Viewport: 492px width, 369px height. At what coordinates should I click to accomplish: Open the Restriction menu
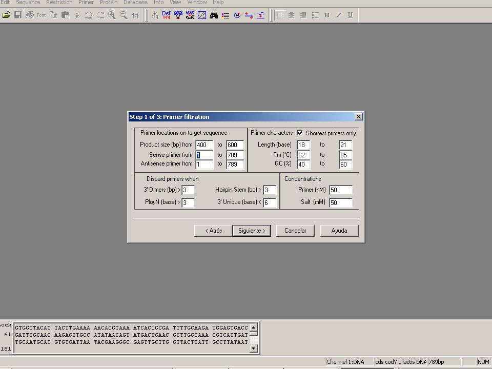coord(59,3)
